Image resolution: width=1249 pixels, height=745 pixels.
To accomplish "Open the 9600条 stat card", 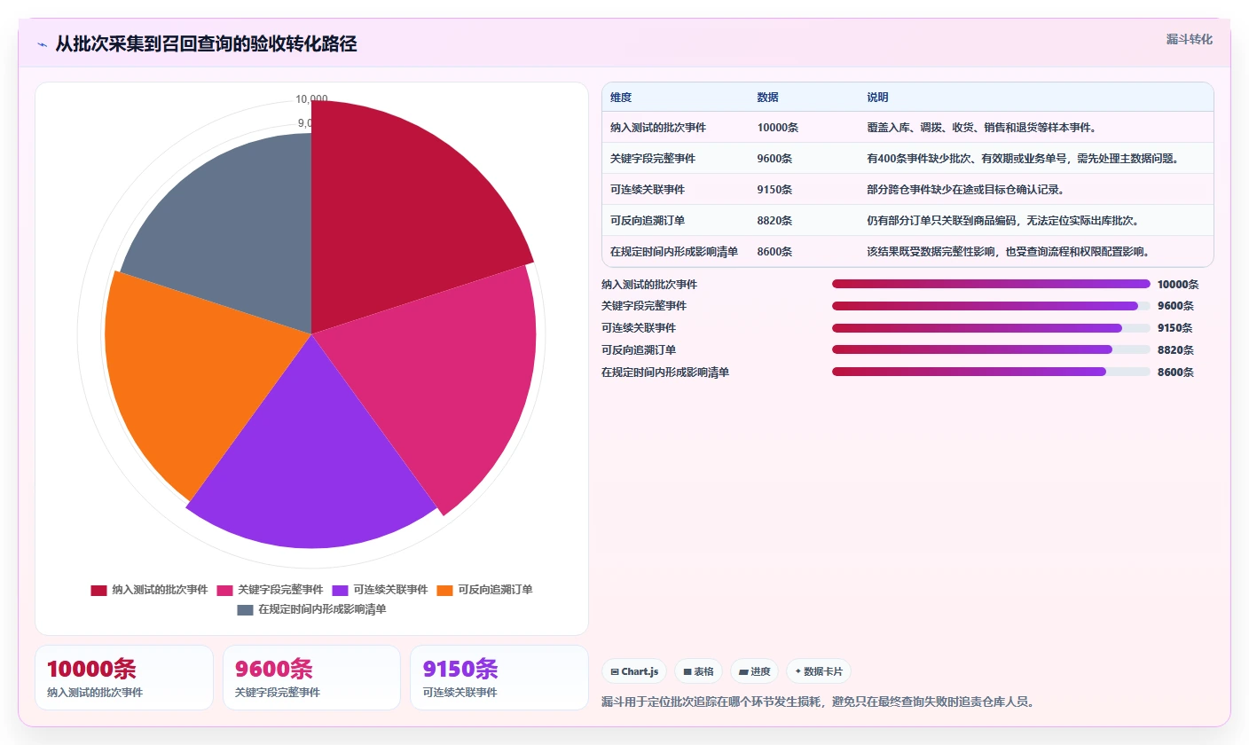I will point(311,678).
